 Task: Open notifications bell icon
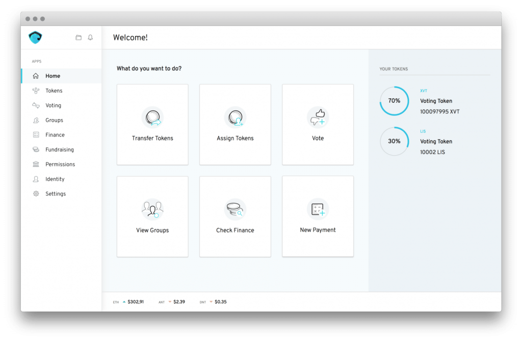(x=90, y=38)
